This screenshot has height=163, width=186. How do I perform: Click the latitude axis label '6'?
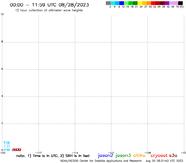(x=2, y=69)
